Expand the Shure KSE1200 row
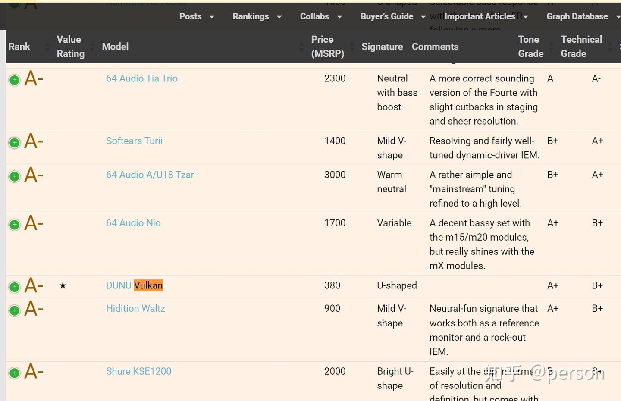621x401 pixels. [x=15, y=373]
